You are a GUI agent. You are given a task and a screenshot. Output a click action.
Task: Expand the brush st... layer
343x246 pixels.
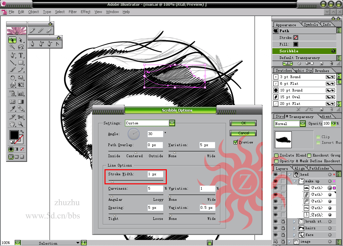[294, 222]
